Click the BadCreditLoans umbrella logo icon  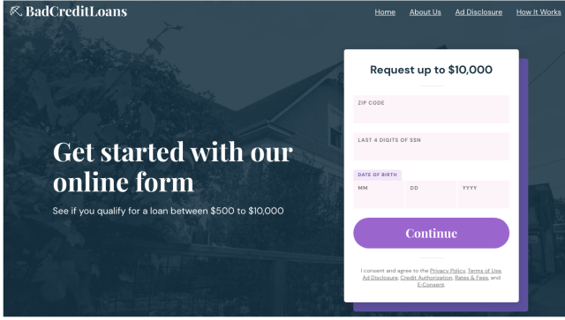pos(16,11)
